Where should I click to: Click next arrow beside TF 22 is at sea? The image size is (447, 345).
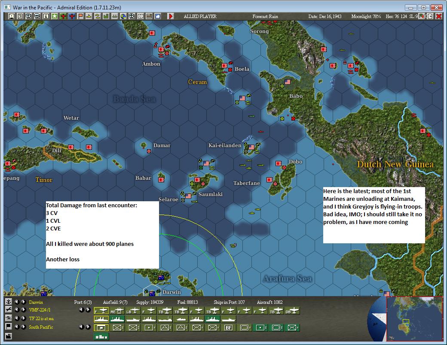(23, 318)
